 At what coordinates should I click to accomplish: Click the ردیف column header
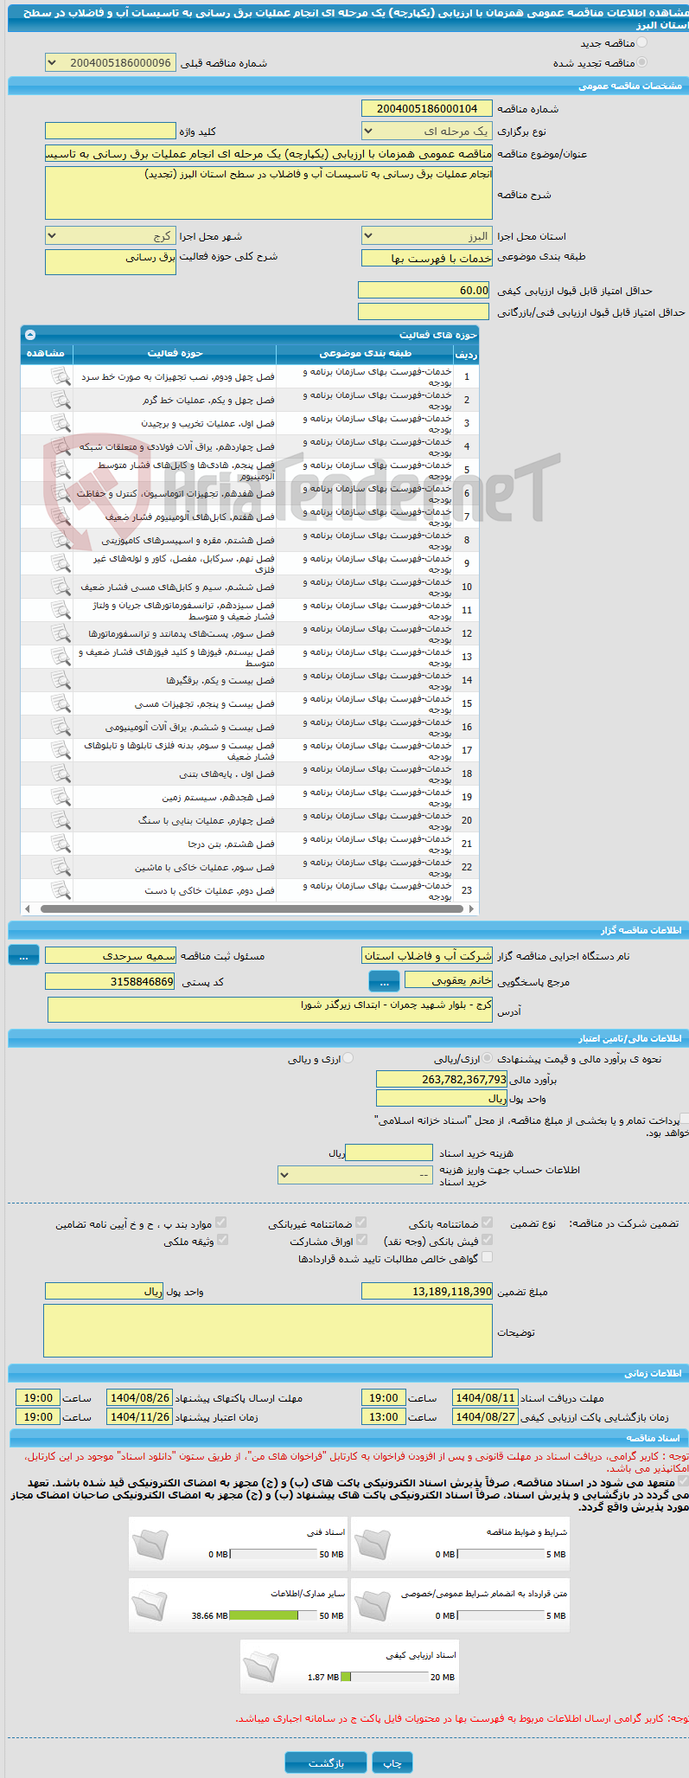466,354
